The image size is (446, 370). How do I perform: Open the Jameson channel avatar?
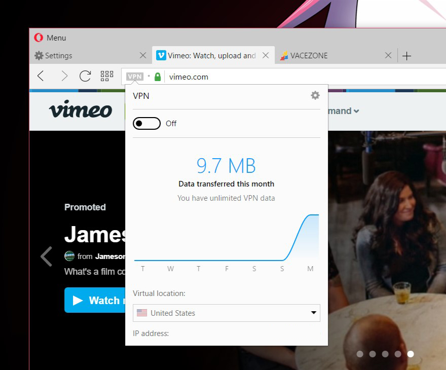69,256
